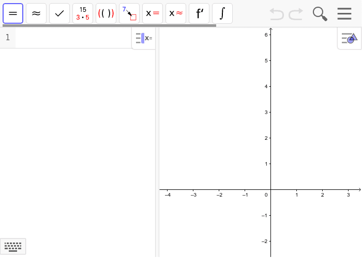Select row number 1 header
The height and width of the screenshot is (258, 362).
click(8, 38)
